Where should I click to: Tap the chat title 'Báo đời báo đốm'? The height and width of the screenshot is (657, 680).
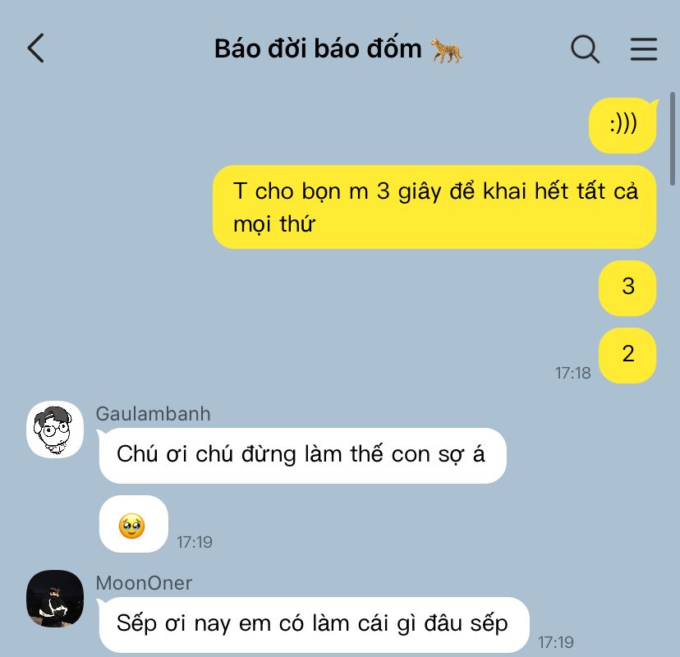(x=318, y=48)
